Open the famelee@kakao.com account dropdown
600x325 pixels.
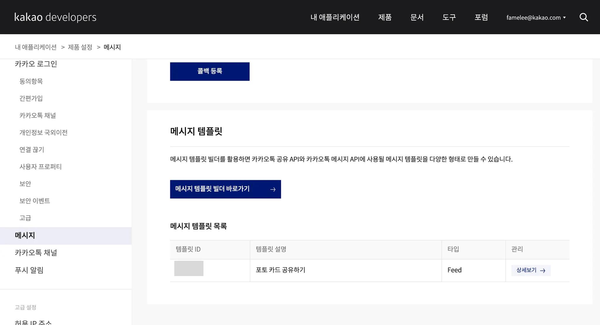[x=536, y=18]
